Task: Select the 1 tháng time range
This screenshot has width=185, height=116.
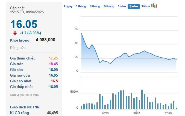Action: (81, 6)
